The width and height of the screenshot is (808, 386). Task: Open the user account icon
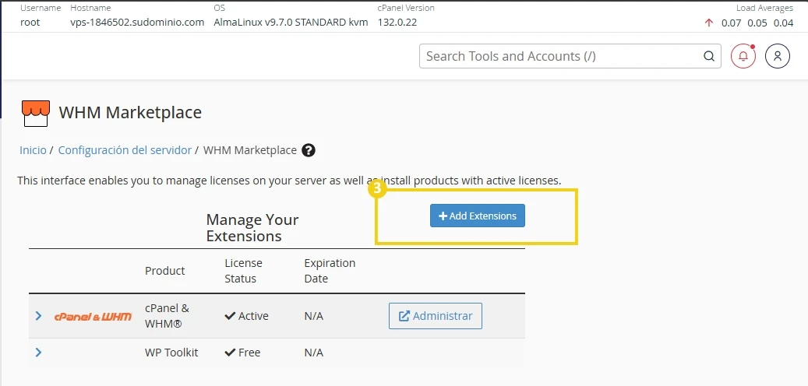pos(778,56)
